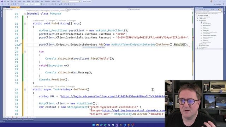Expand Connected Services node

coord(198,17)
